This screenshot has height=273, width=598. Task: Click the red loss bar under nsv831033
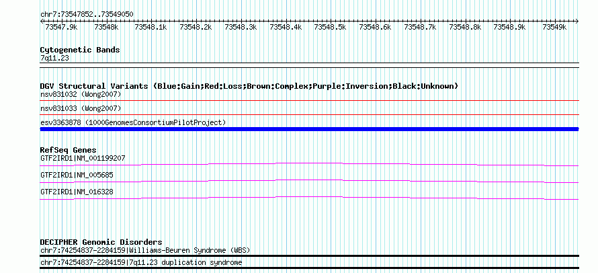pyautogui.click(x=310, y=114)
